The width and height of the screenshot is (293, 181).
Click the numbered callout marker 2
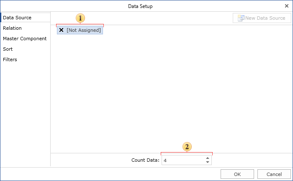coord(187,147)
